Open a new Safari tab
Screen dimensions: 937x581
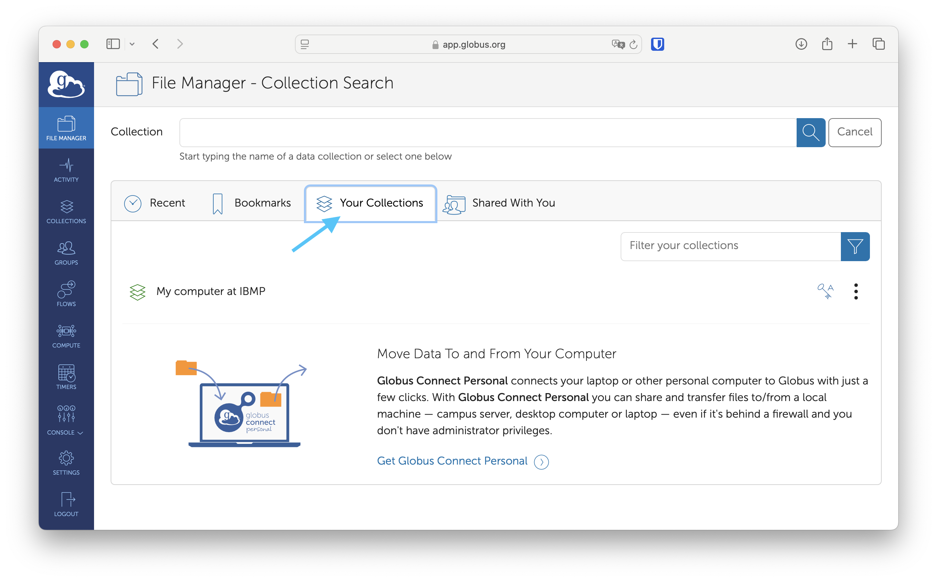pos(852,44)
